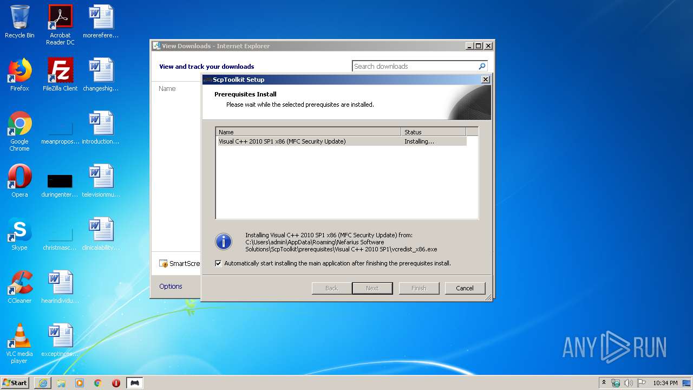Launch VLC media player shortcut
Image resolution: width=693 pixels, height=390 pixels.
point(19,343)
